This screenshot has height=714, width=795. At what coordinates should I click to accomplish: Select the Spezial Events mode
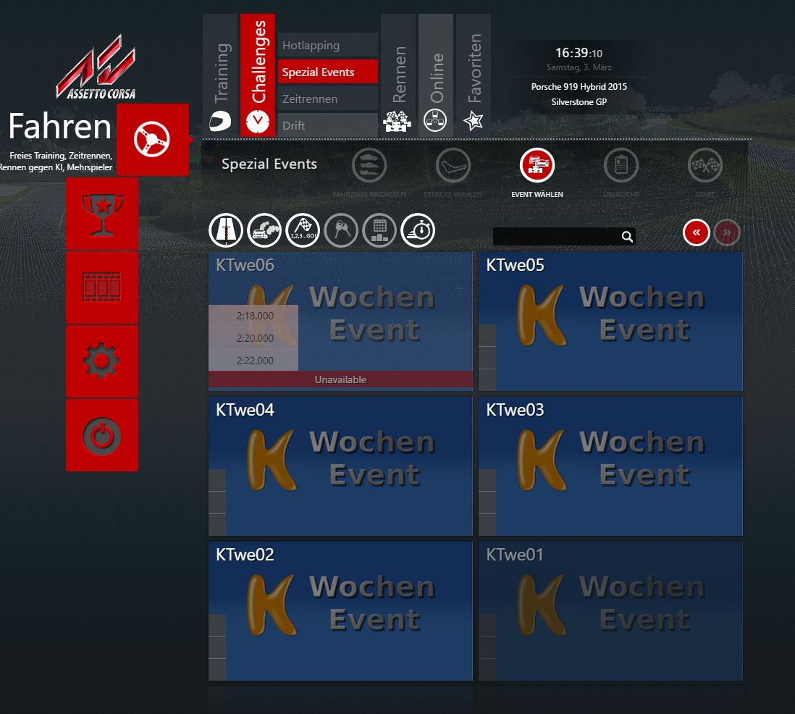pyautogui.click(x=327, y=72)
